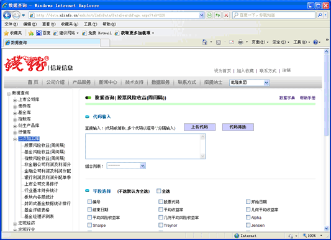Click the browser Back arrow button
The width and height of the screenshot is (331, 240).
click(7, 15)
